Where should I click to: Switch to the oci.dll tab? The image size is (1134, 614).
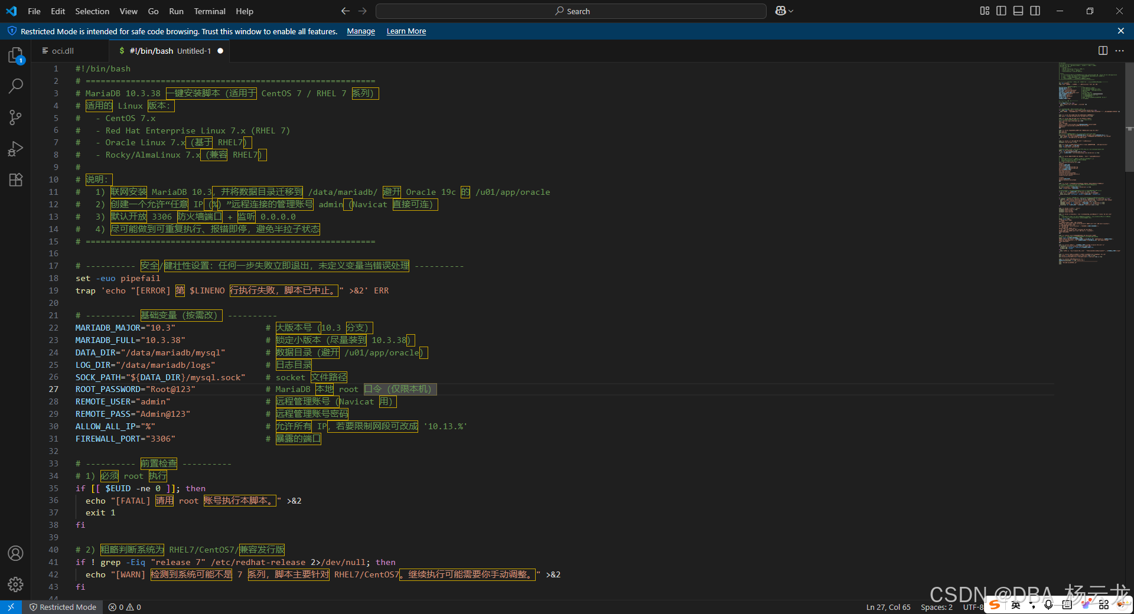[70, 51]
